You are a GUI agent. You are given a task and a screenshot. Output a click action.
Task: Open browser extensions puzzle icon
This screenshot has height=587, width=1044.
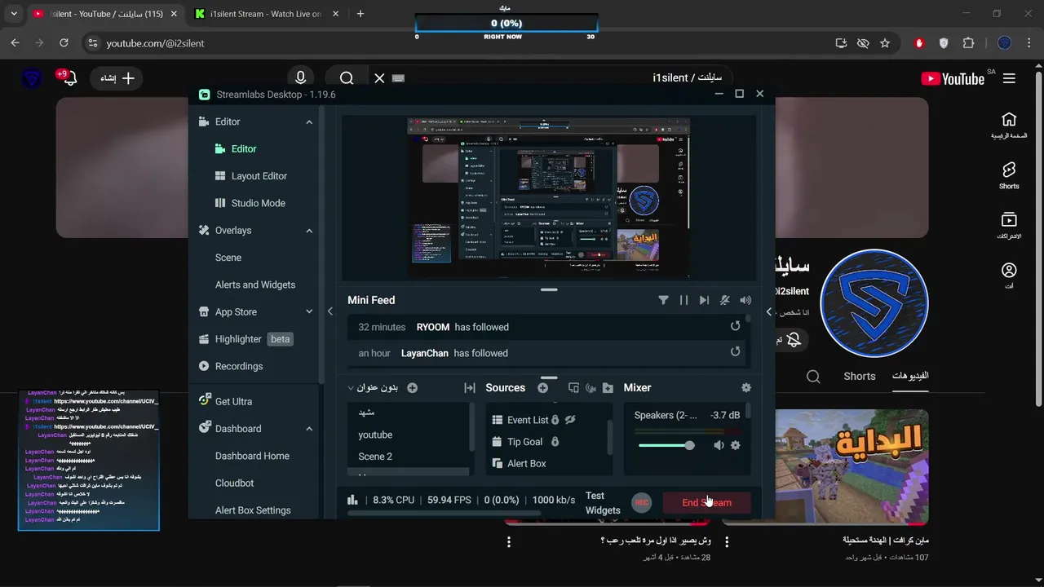point(968,43)
